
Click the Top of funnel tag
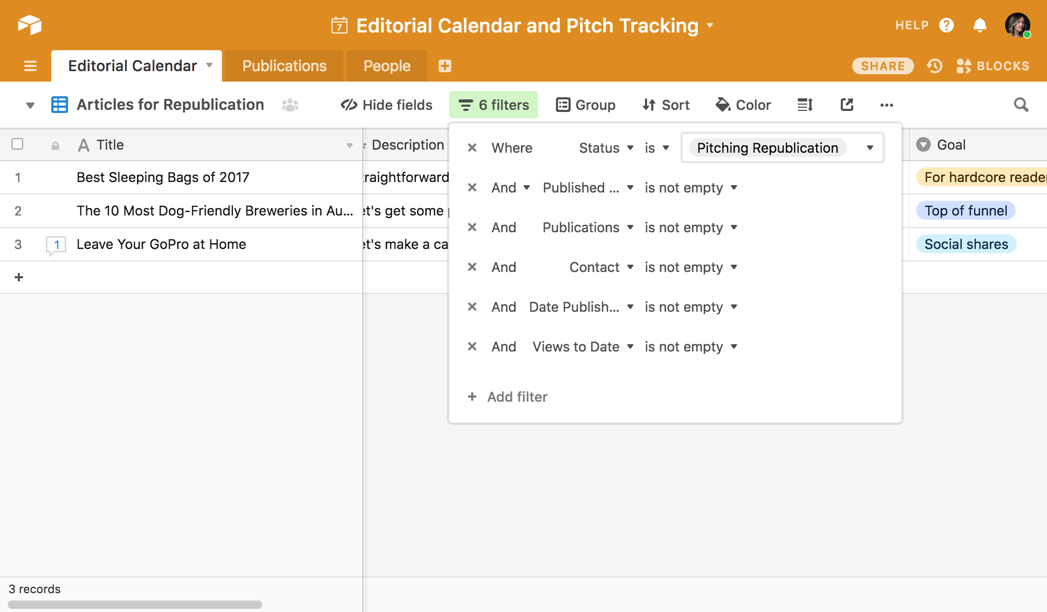click(965, 211)
